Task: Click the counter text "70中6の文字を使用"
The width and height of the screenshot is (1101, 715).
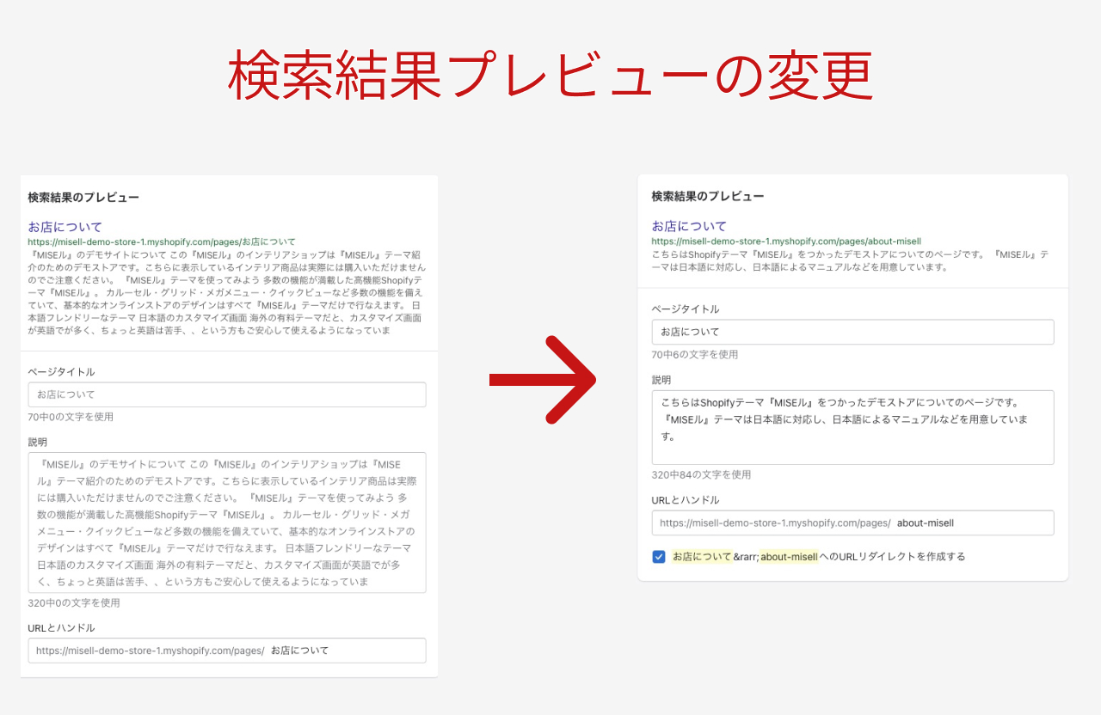Action: (x=695, y=354)
